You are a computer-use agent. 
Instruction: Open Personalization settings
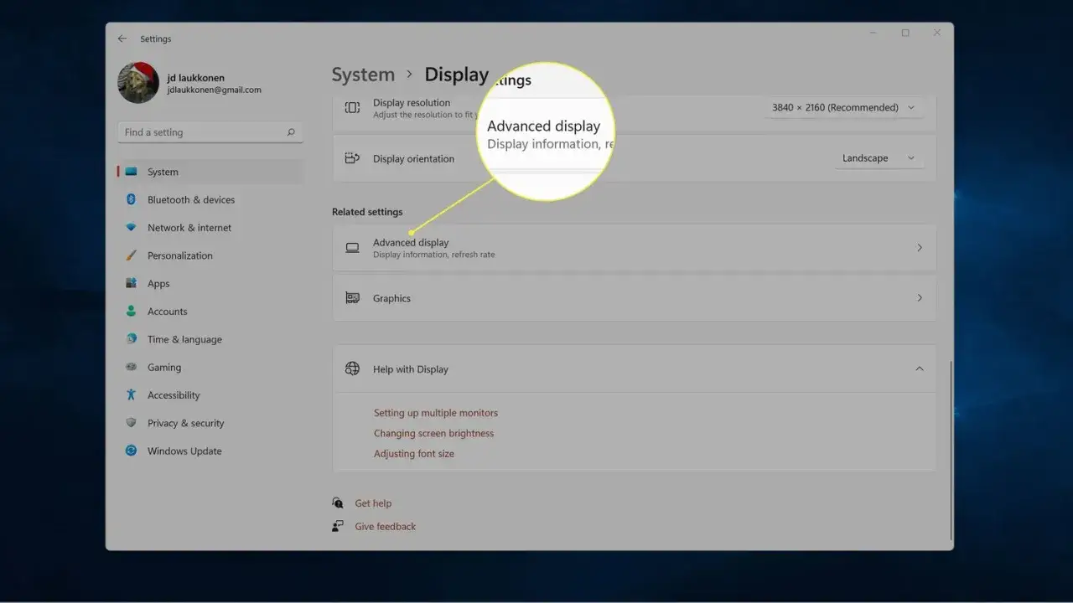pyautogui.click(x=210, y=255)
